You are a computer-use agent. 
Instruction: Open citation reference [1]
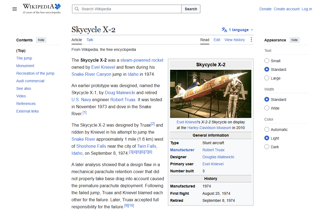point(84,113)
